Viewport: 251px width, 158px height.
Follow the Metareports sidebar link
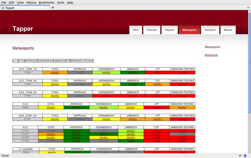(211, 55)
